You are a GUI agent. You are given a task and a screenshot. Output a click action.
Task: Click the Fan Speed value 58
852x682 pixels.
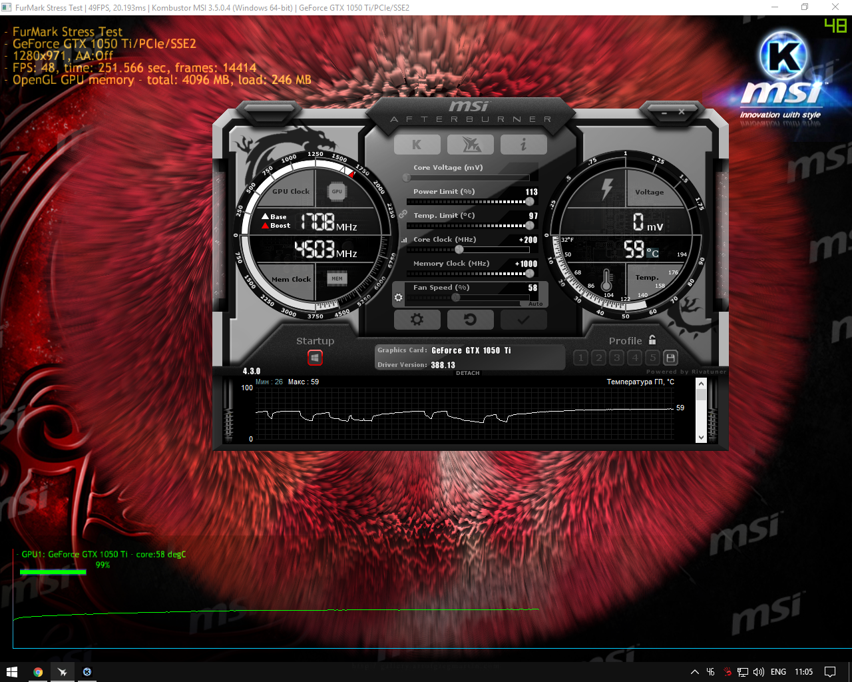[533, 288]
